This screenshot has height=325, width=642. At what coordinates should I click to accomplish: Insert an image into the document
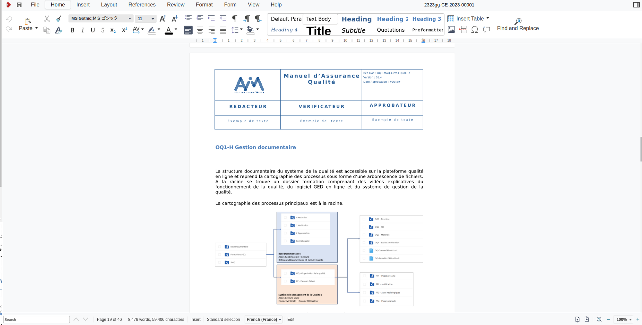click(x=451, y=29)
